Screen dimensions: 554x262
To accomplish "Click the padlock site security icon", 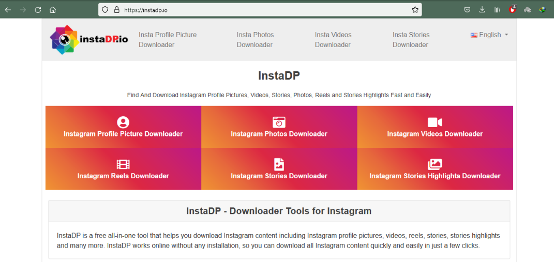I will 116,10.
